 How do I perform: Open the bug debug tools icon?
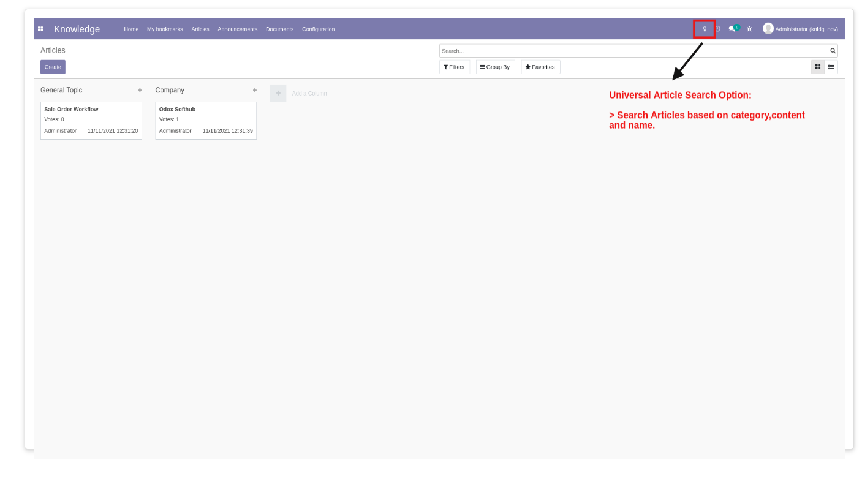(x=749, y=29)
